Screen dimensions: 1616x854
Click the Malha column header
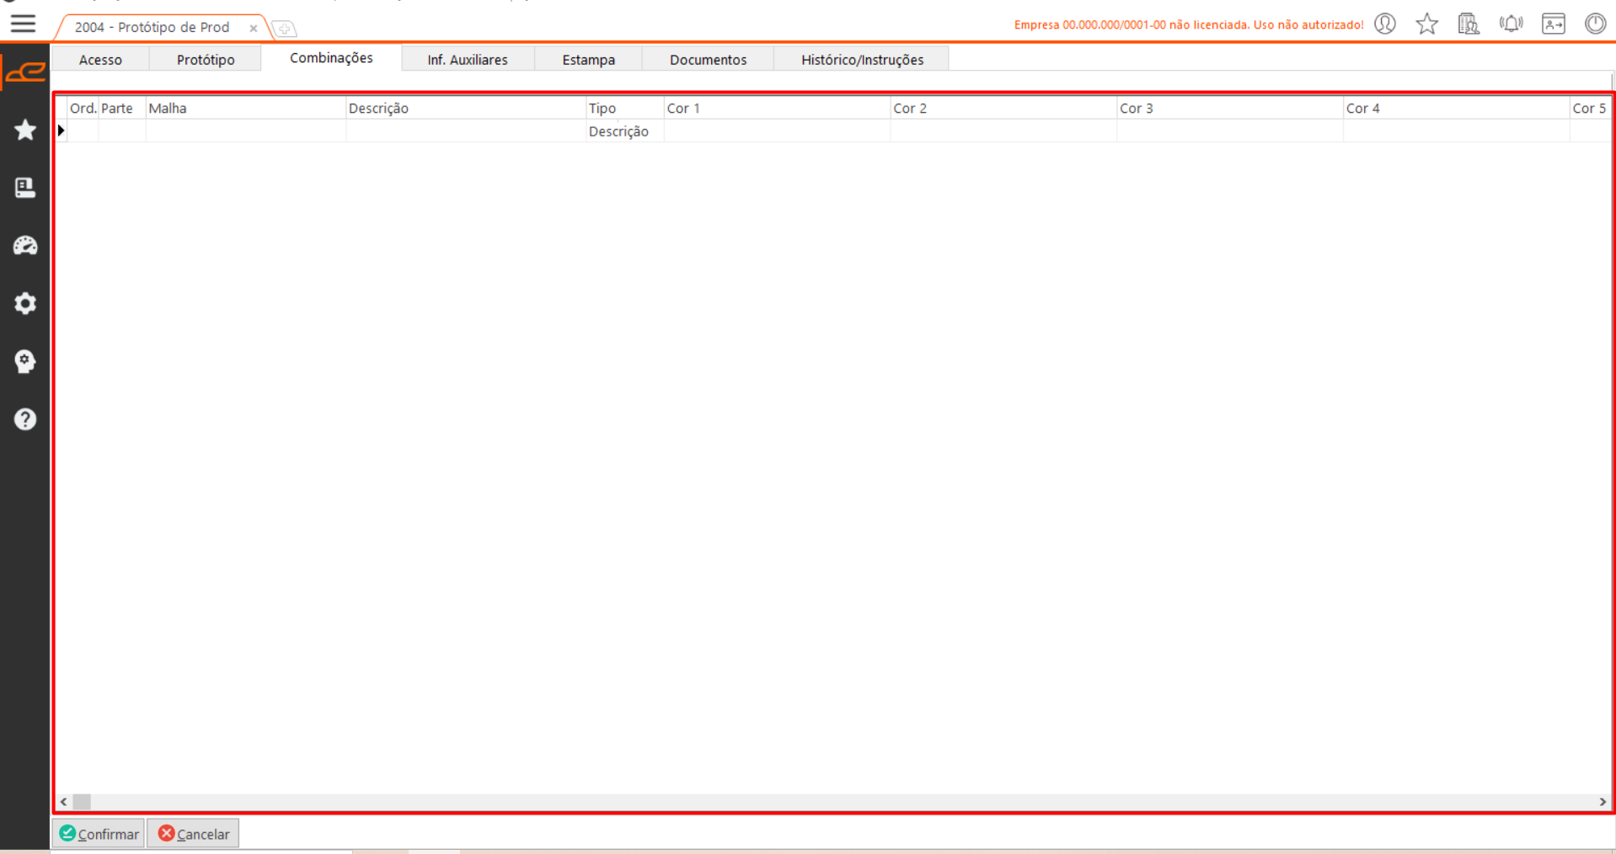(x=244, y=108)
